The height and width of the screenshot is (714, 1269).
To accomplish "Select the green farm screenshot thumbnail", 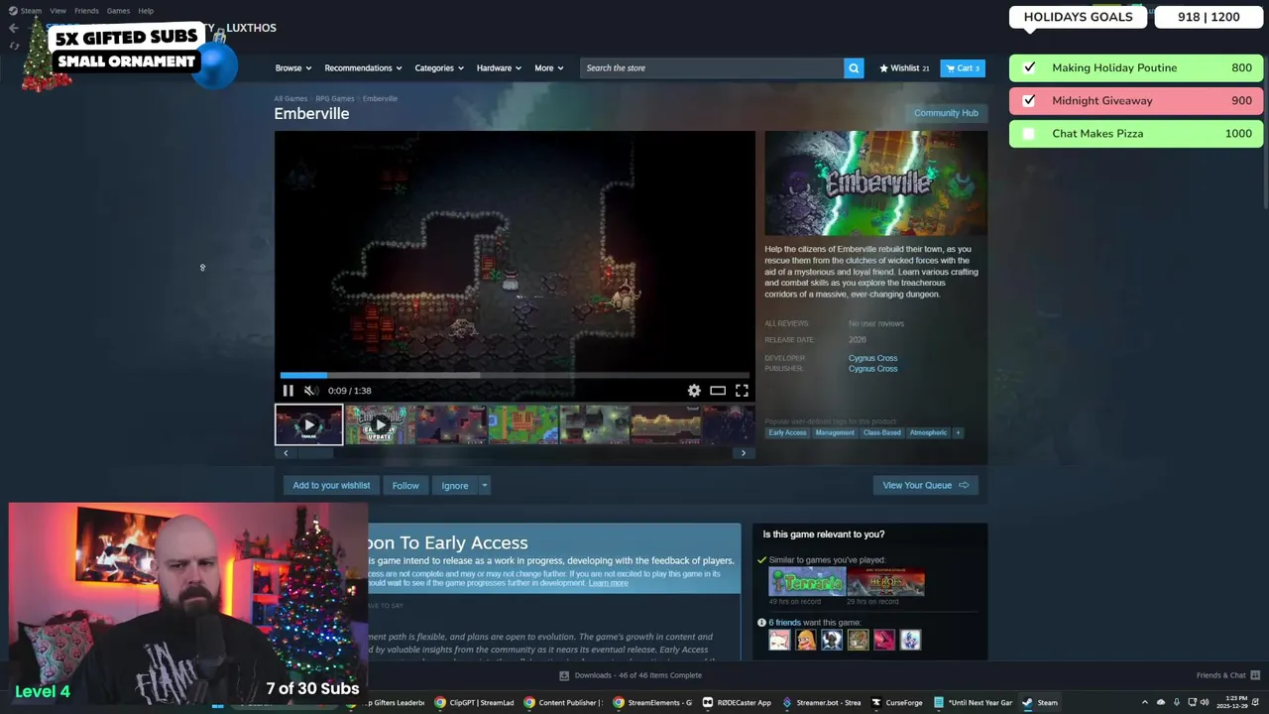I will [x=522, y=424].
